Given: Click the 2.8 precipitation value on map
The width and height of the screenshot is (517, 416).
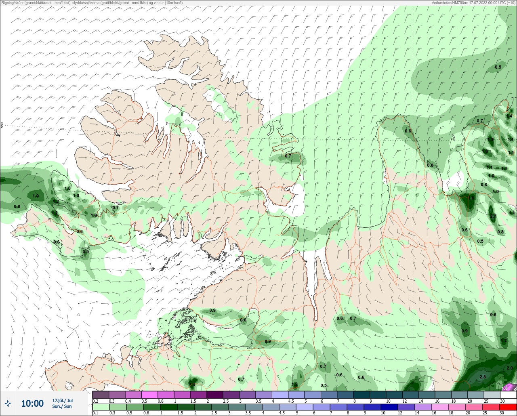Looking at the screenshot, I should click(483, 377).
